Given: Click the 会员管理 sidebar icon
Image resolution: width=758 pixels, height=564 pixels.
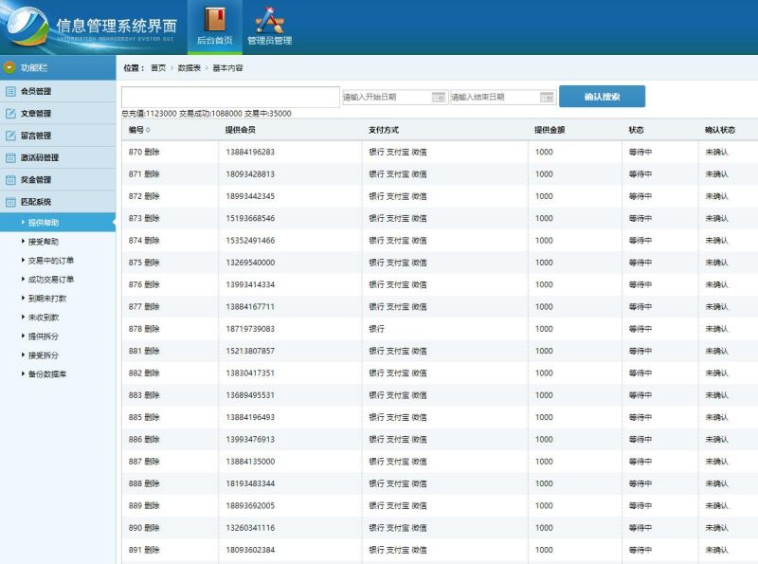Looking at the screenshot, I should click(x=11, y=91).
